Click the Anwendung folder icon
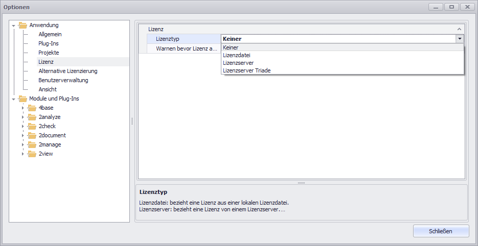This screenshot has width=478, height=246. click(x=23, y=25)
